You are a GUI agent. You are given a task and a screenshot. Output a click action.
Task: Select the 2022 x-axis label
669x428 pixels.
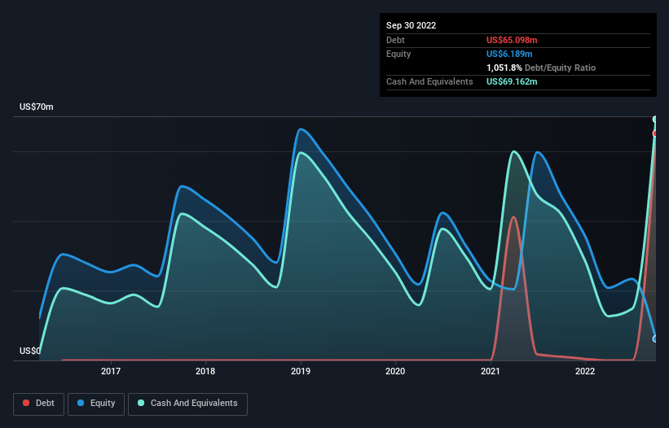585,371
